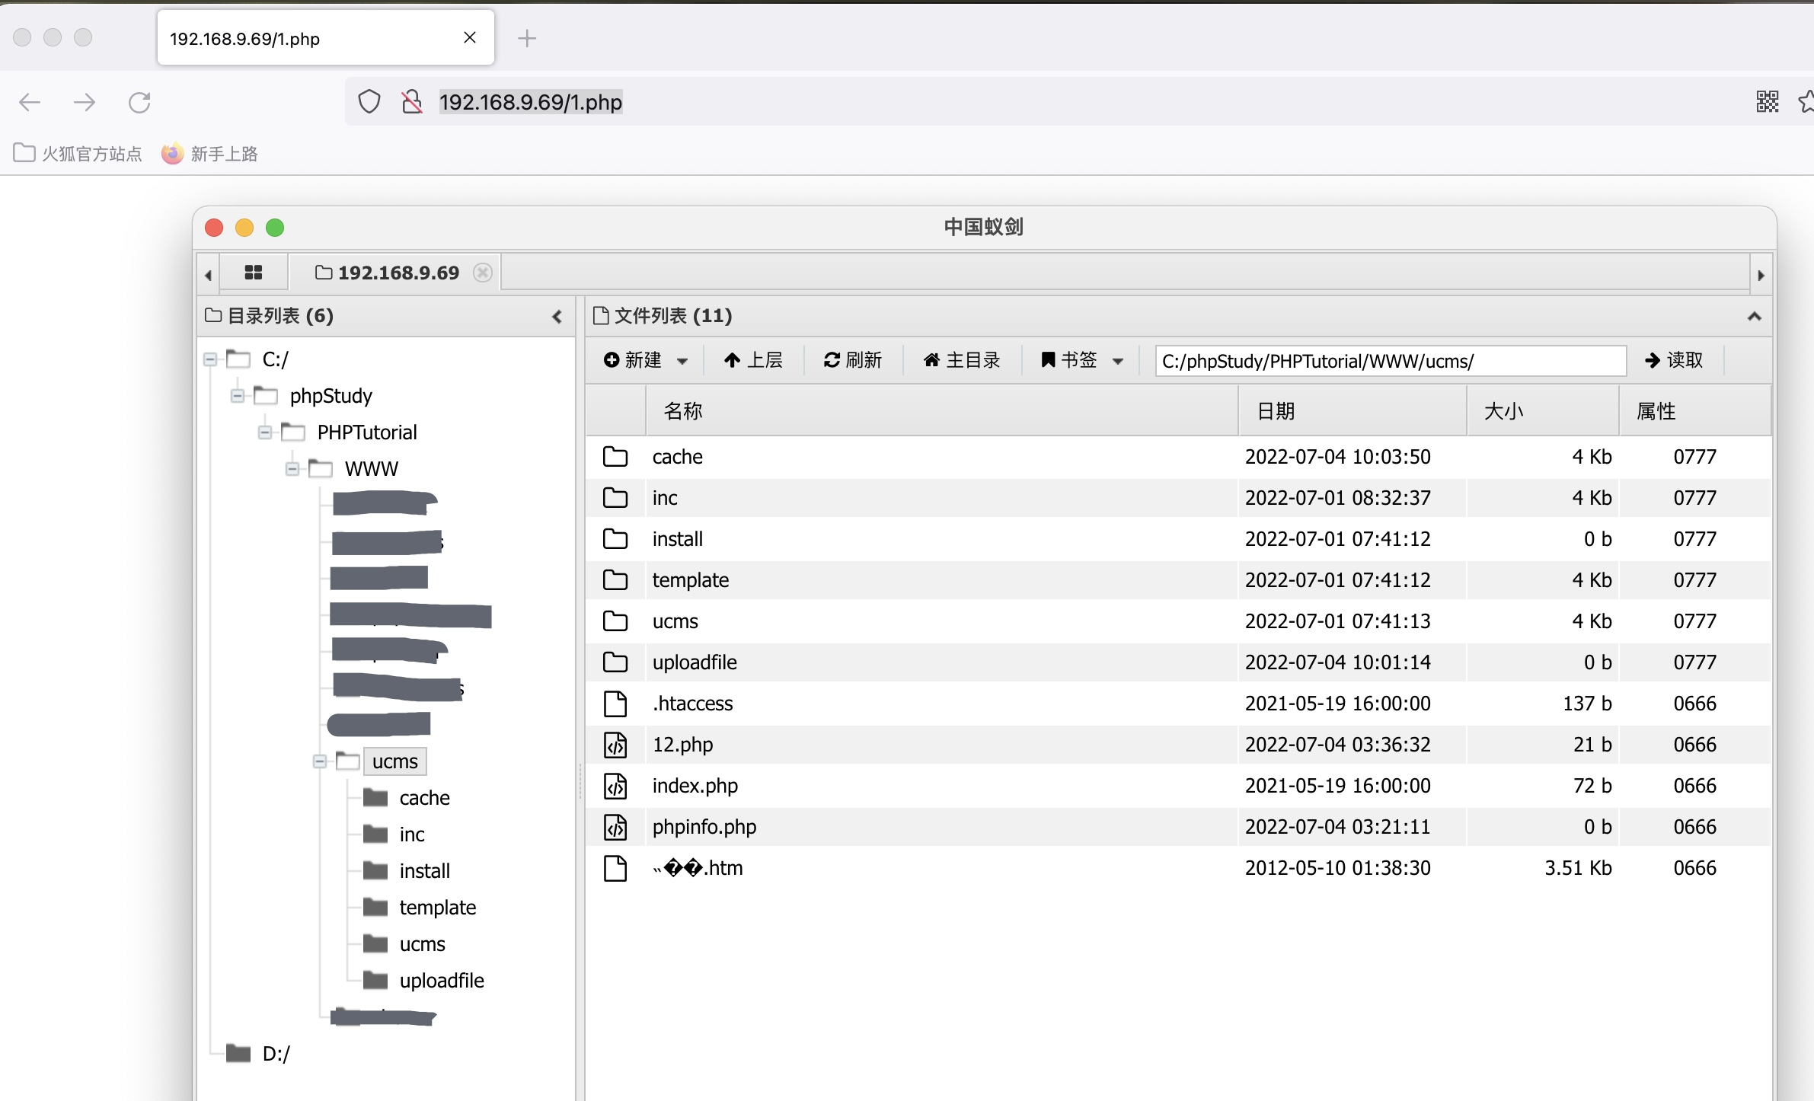Click the 12.php file icon
The width and height of the screenshot is (1814, 1101).
[615, 745]
